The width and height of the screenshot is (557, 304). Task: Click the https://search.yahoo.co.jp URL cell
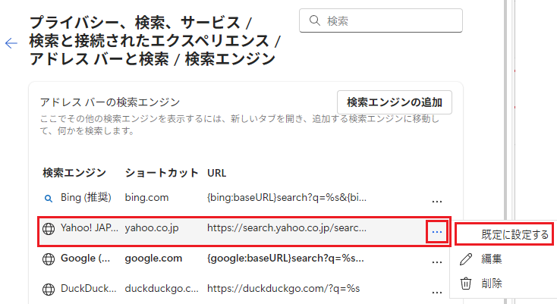click(x=287, y=227)
